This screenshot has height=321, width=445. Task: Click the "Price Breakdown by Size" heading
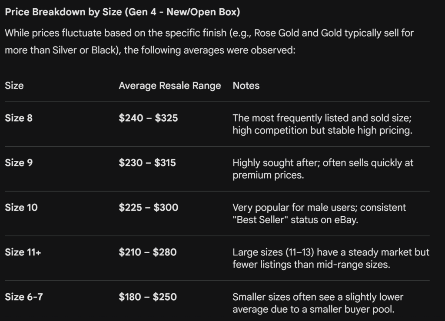pyautogui.click(x=122, y=12)
